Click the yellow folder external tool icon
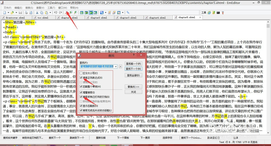 pyautogui.click(x=214, y=13)
